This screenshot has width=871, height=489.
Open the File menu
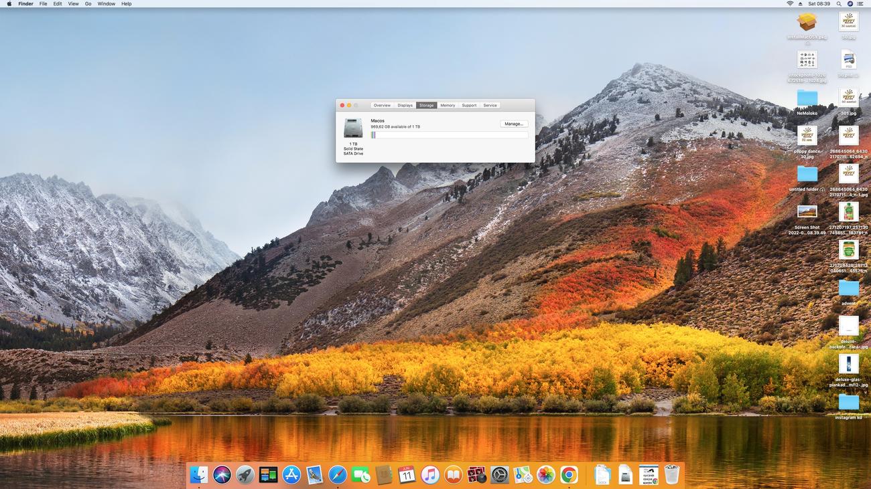pos(43,3)
